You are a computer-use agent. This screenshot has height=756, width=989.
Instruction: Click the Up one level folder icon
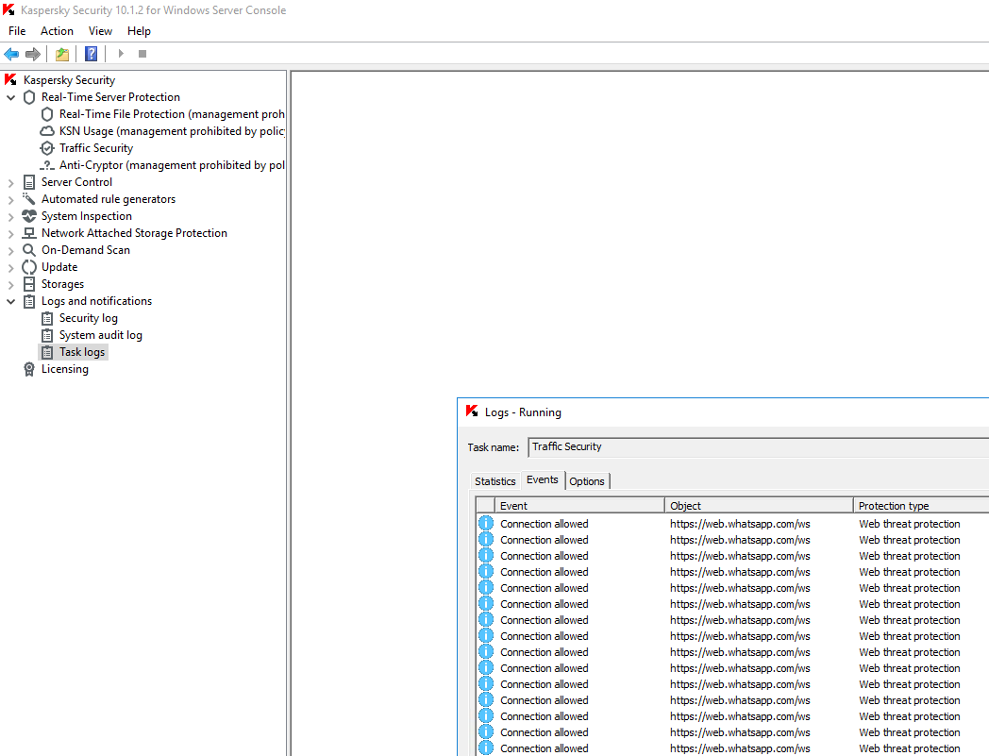coord(62,55)
